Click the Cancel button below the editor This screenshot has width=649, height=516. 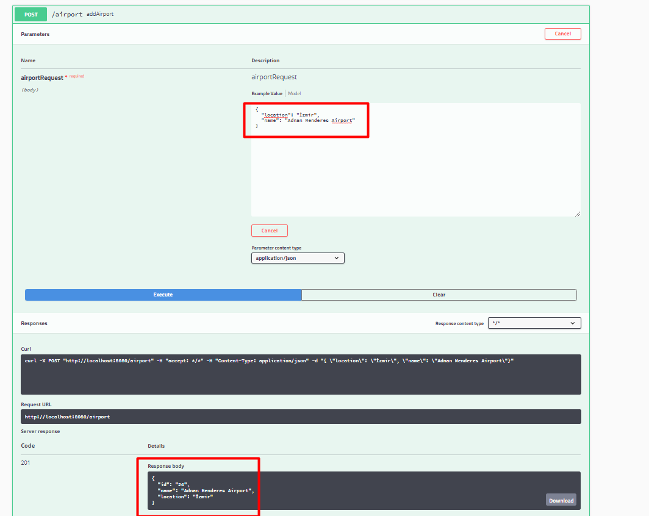[269, 230]
